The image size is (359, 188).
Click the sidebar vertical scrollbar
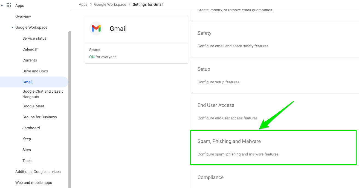(x=70, y=109)
